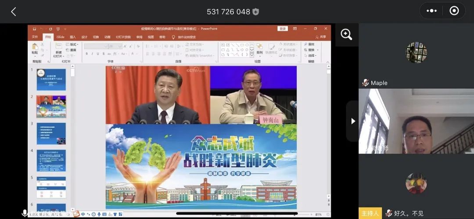The height and width of the screenshot is (219, 474).
Task: Tap the microphone icon at bottom left
Action: pyautogui.click(x=25, y=213)
